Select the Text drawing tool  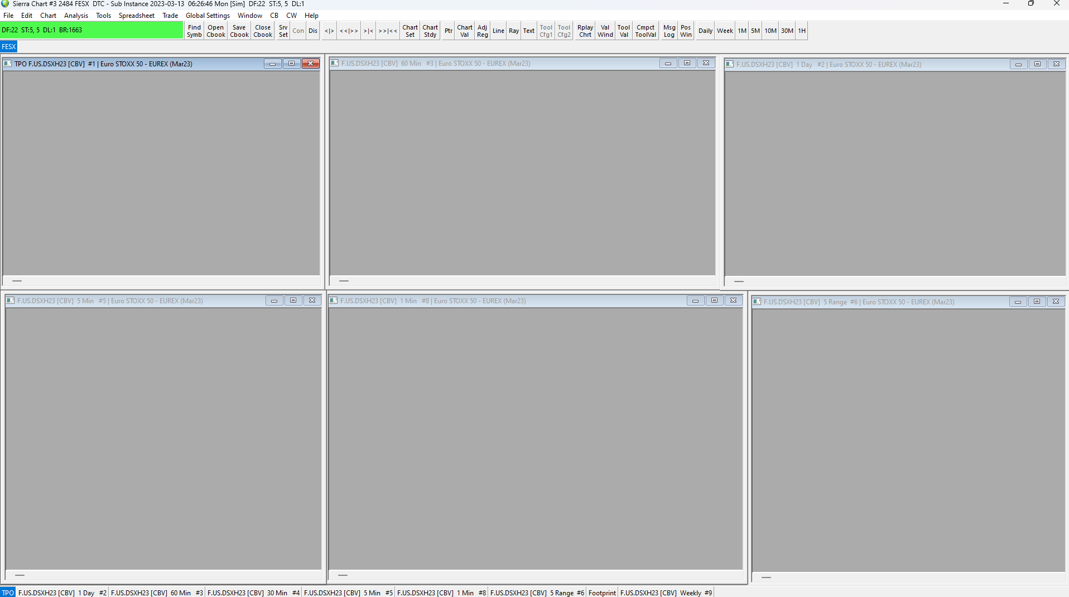tap(529, 31)
